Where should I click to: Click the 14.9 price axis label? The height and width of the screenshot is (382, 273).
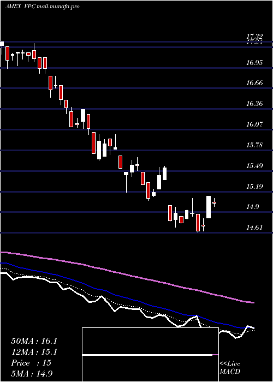tap(252, 207)
